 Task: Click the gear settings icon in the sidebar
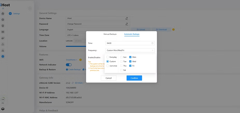pyautogui.click(x=3, y=56)
